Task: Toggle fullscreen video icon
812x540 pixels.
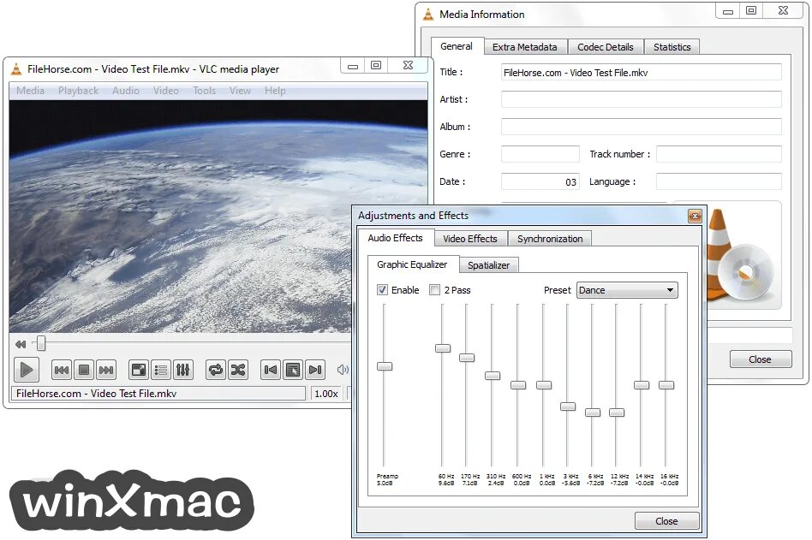Action: [x=138, y=370]
